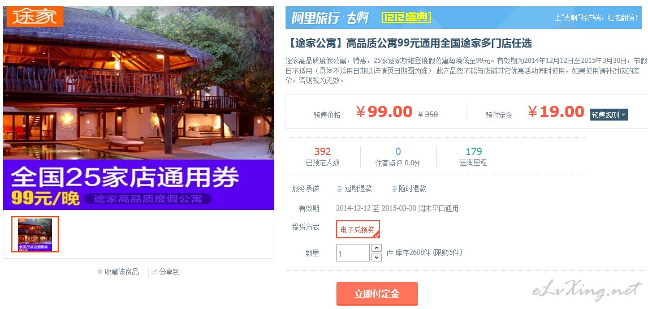Viewport: 648px width, 309px height.
Task: Select the 电子兑换券 delivery option
Action: point(357,230)
